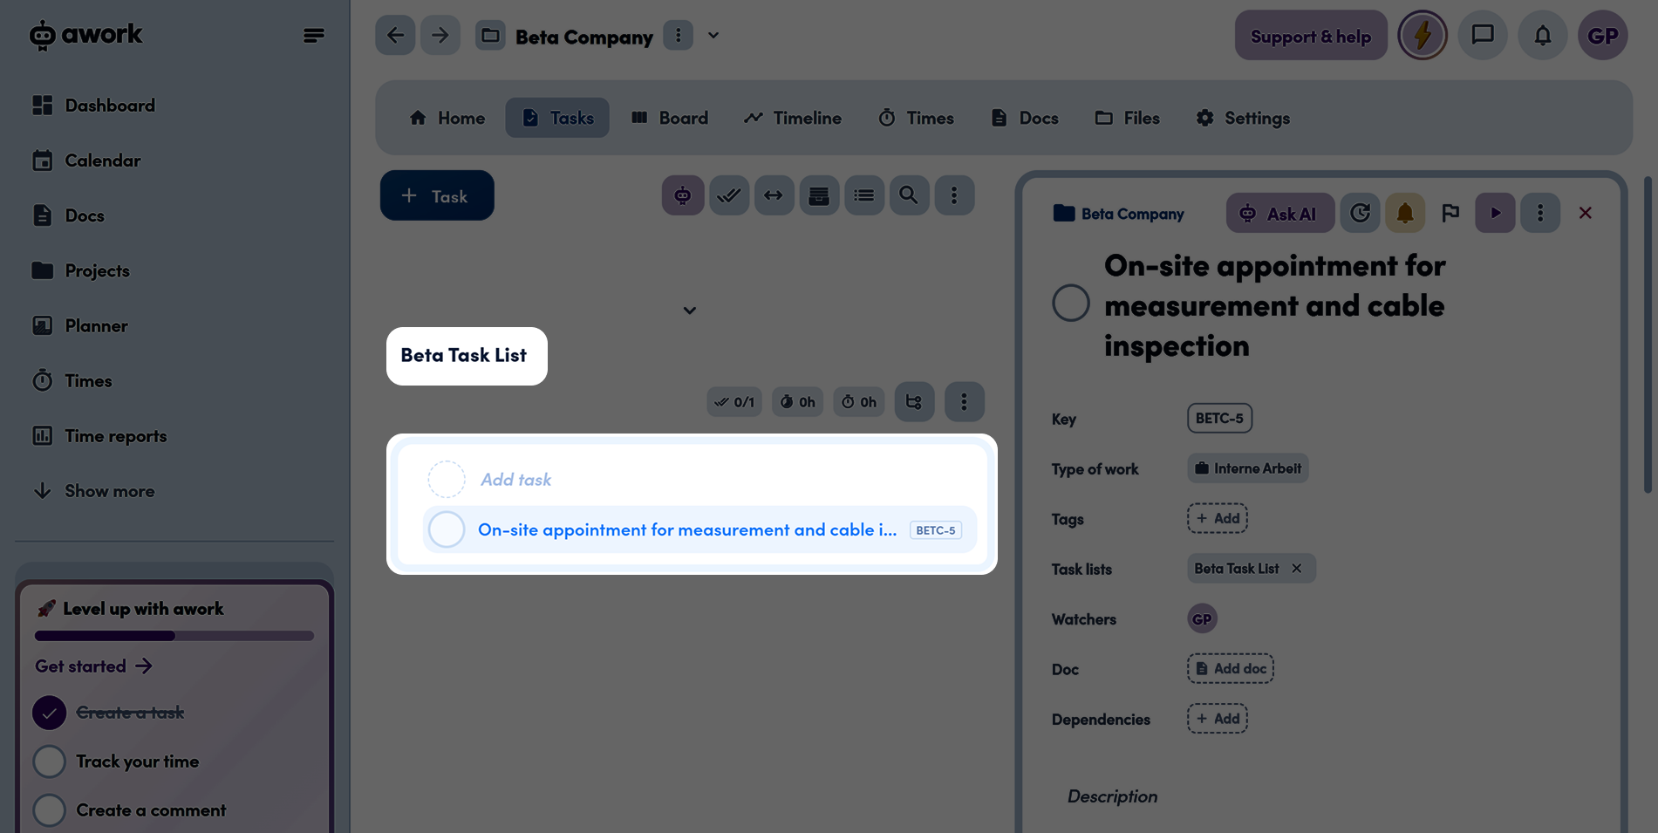Click the double-checkmark completed tasks icon
The image size is (1658, 833).
728,195
